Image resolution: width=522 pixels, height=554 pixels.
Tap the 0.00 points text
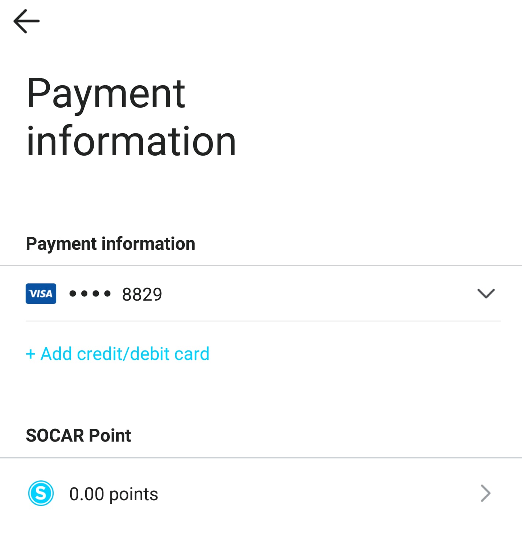pyautogui.click(x=114, y=494)
